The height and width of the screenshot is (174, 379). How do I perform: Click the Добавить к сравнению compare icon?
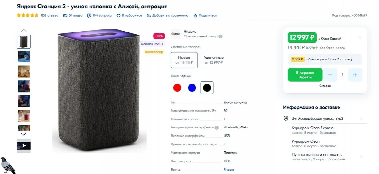click(149, 15)
